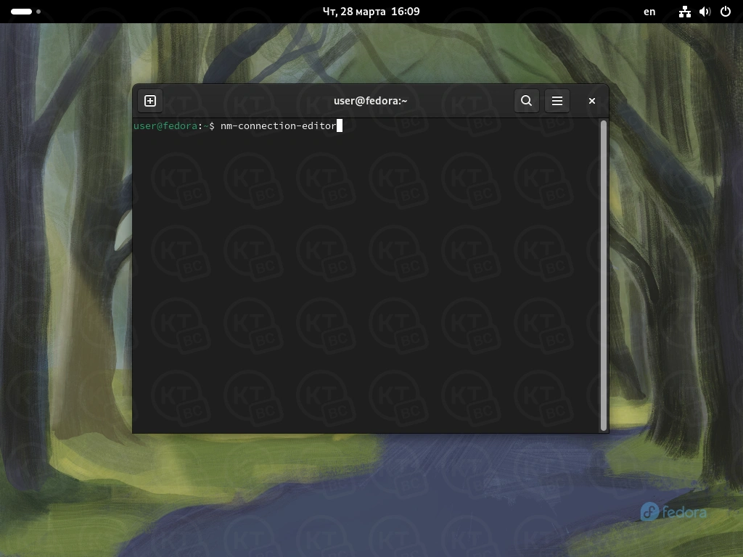Image resolution: width=743 pixels, height=557 pixels.
Task: Open the calendar via date and time
Action: click(x=371, y=12)
